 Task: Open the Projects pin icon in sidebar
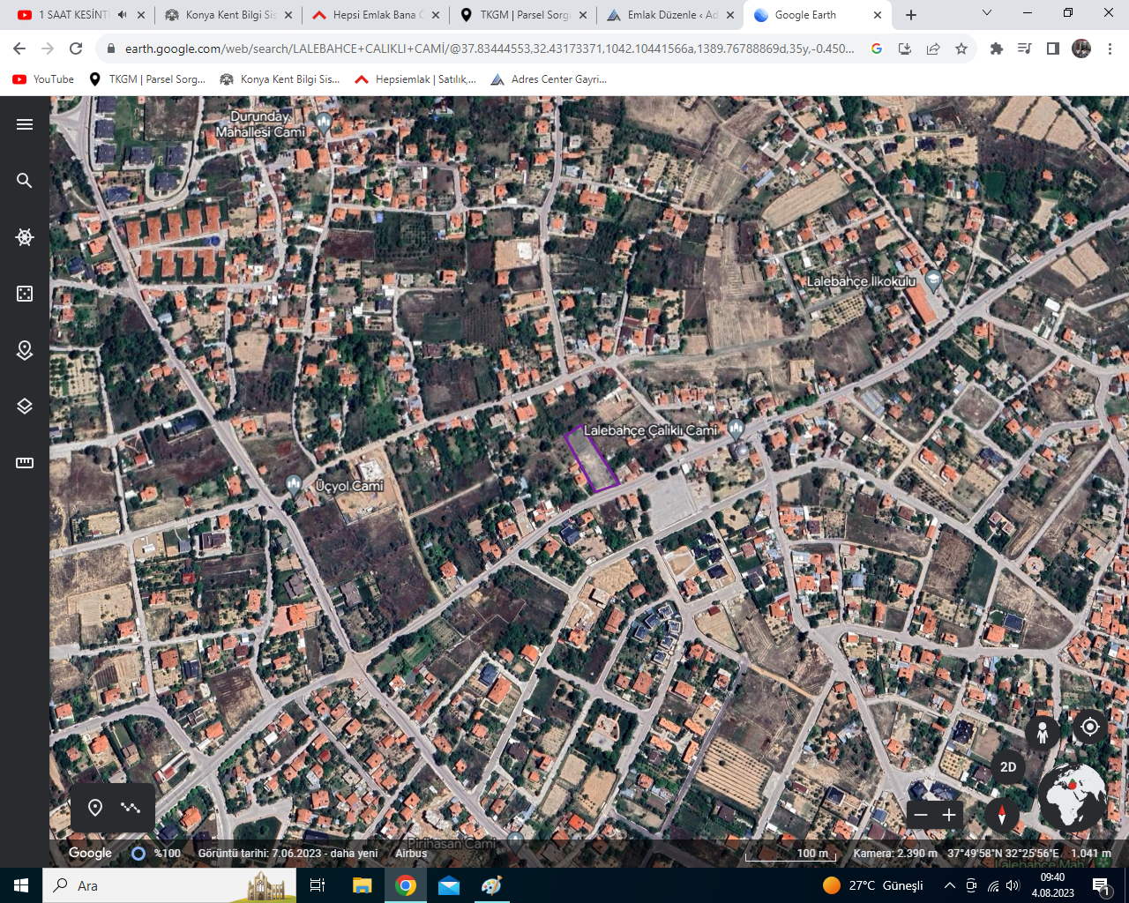pos(25,350)
